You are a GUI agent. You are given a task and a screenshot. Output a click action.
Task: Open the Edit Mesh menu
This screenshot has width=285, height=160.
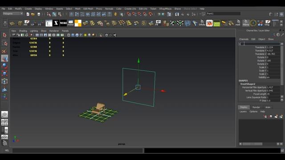click(88, 9)
